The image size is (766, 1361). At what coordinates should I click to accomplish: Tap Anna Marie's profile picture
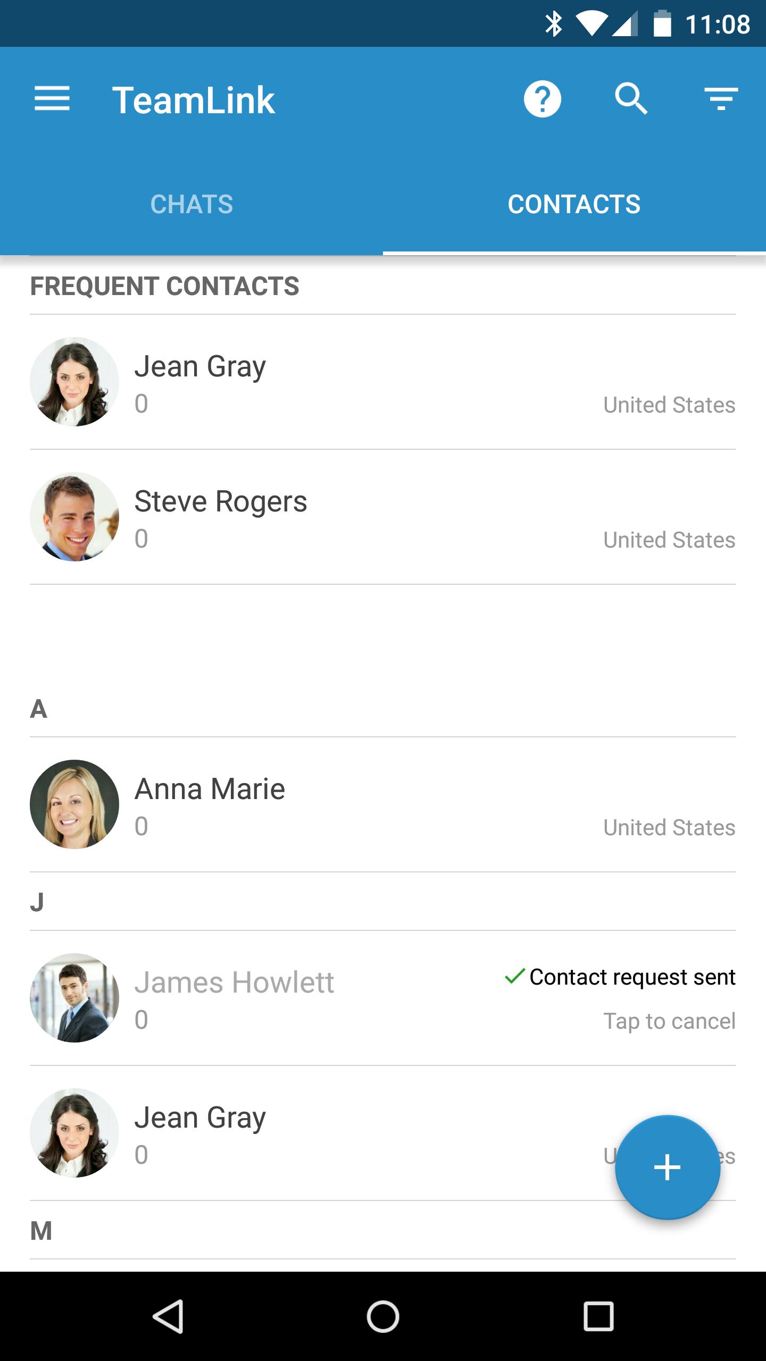[x=74, y=804]
